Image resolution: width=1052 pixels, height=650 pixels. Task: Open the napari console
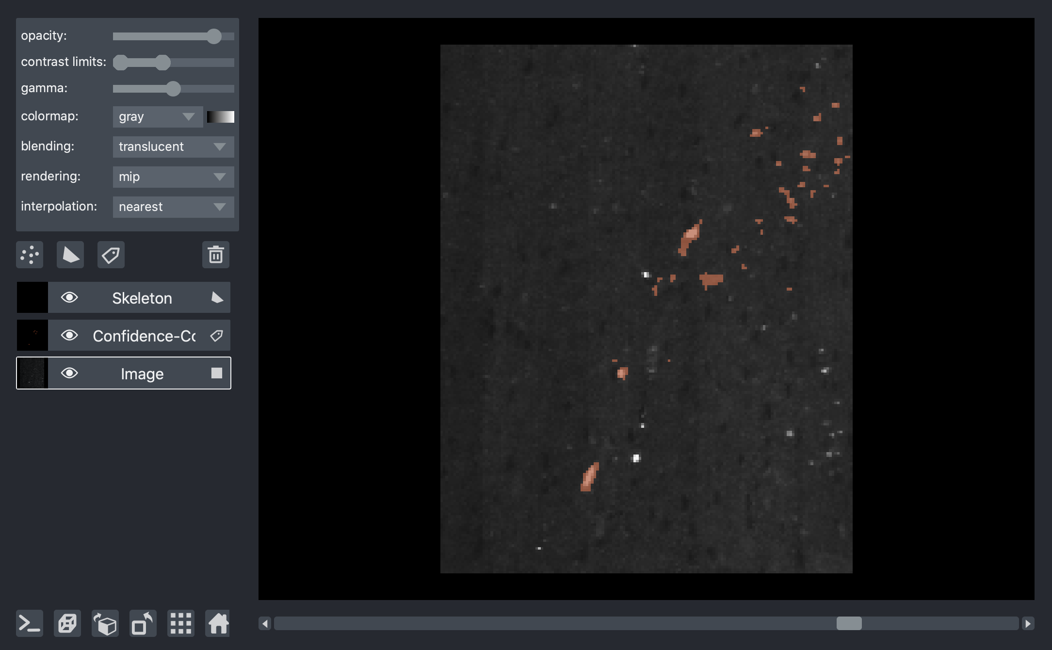[30, 623]
